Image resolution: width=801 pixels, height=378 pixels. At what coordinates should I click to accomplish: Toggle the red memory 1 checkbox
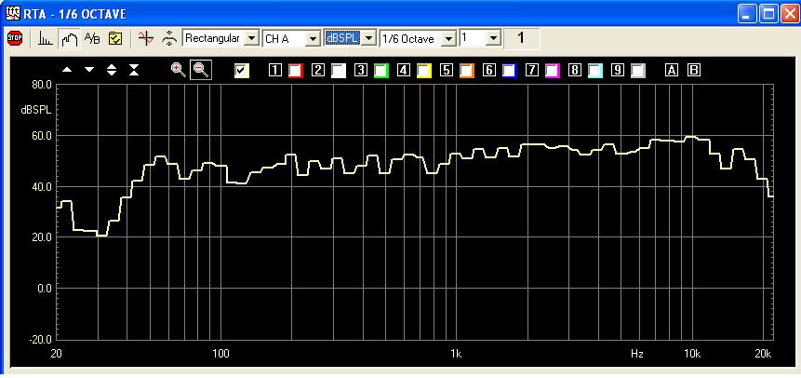coord(295,70)
